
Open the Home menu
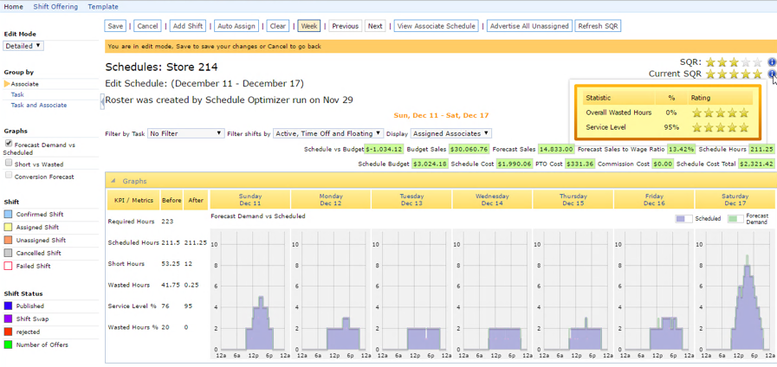[x=13, y=7]
